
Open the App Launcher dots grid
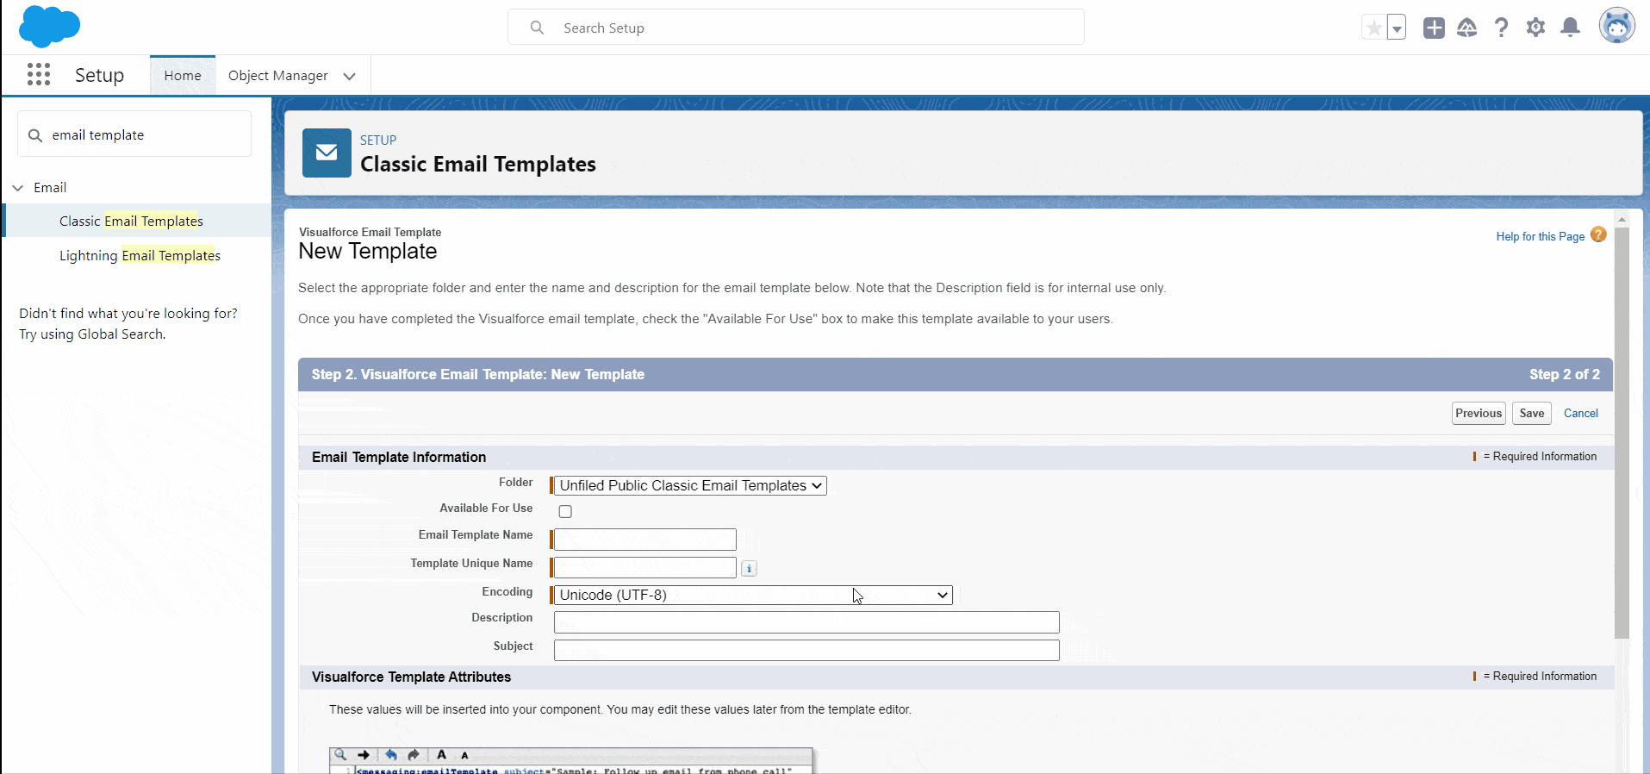tap(39, 75)
